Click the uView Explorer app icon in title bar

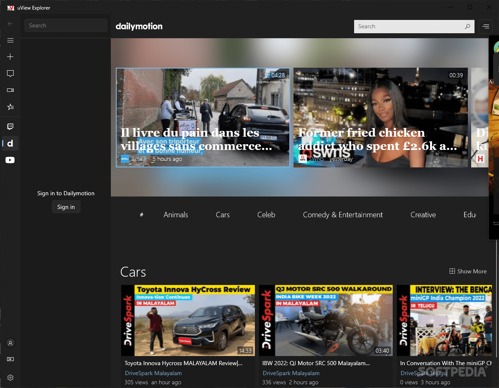[11, 8]
